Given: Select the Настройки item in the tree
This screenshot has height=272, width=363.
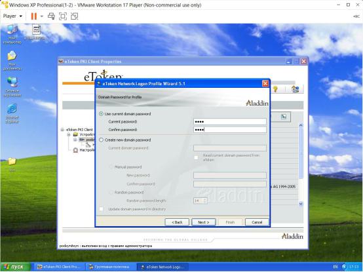Looking at the screenshot, I should click(x=86, y=150).
